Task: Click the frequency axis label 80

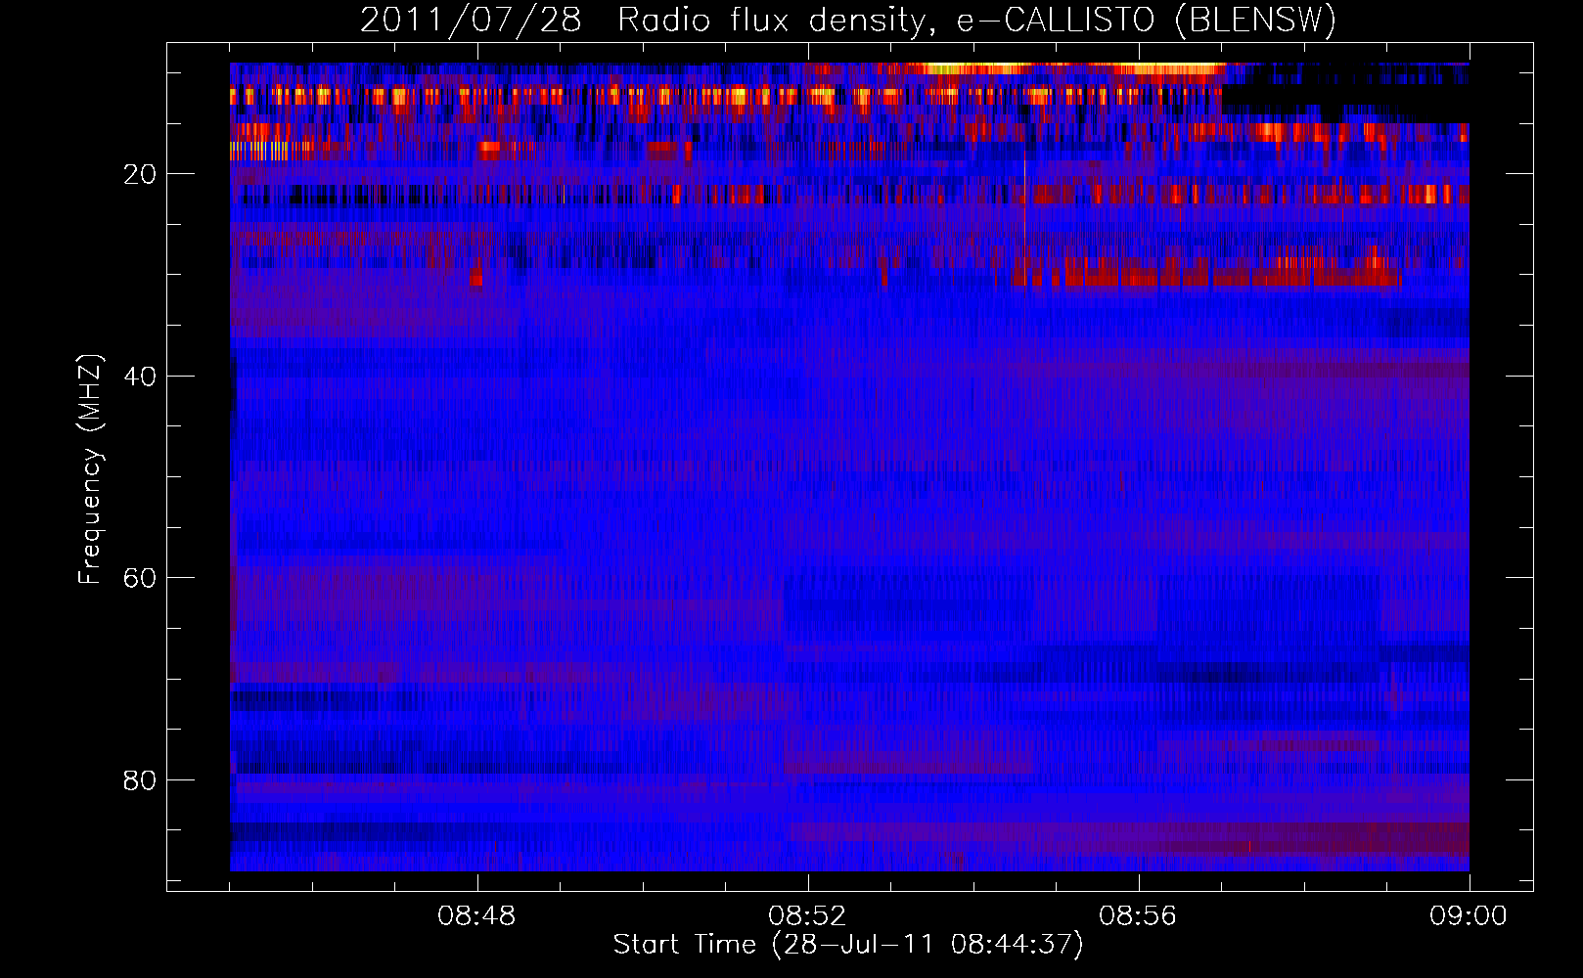Action: [x=140, y=780]
